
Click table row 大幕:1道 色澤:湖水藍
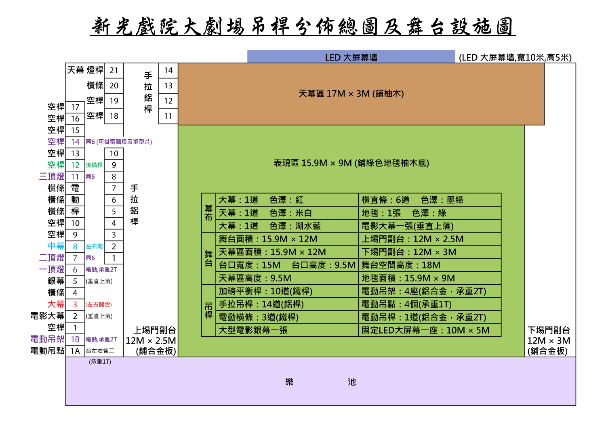(287, 226)
